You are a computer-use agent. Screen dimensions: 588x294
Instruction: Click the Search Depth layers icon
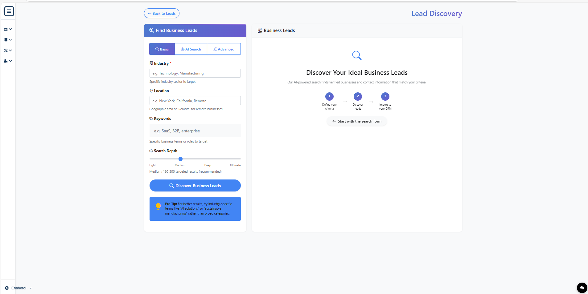coord(151,151)
